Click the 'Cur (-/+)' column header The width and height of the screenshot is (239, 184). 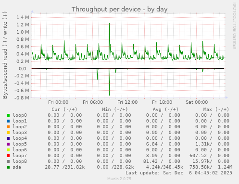coord(64,110)
